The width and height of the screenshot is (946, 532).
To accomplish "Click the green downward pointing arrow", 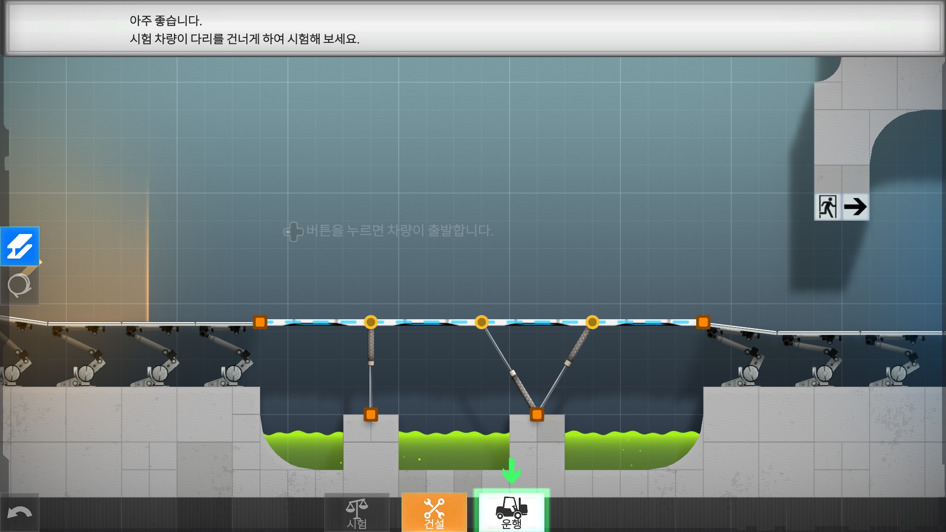I will click(511, 471).
